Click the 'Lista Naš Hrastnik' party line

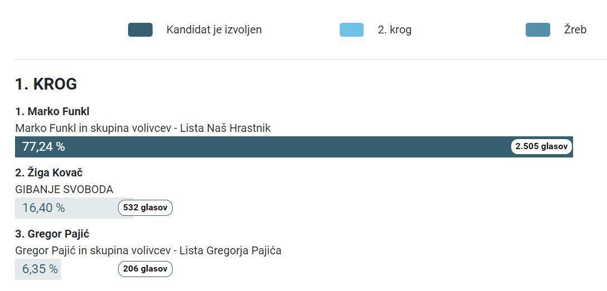(143, 128)
